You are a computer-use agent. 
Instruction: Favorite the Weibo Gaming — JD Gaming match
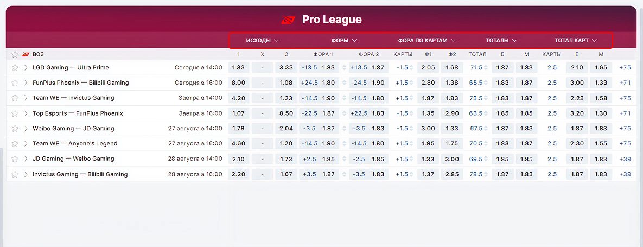[x=15, y=129]
